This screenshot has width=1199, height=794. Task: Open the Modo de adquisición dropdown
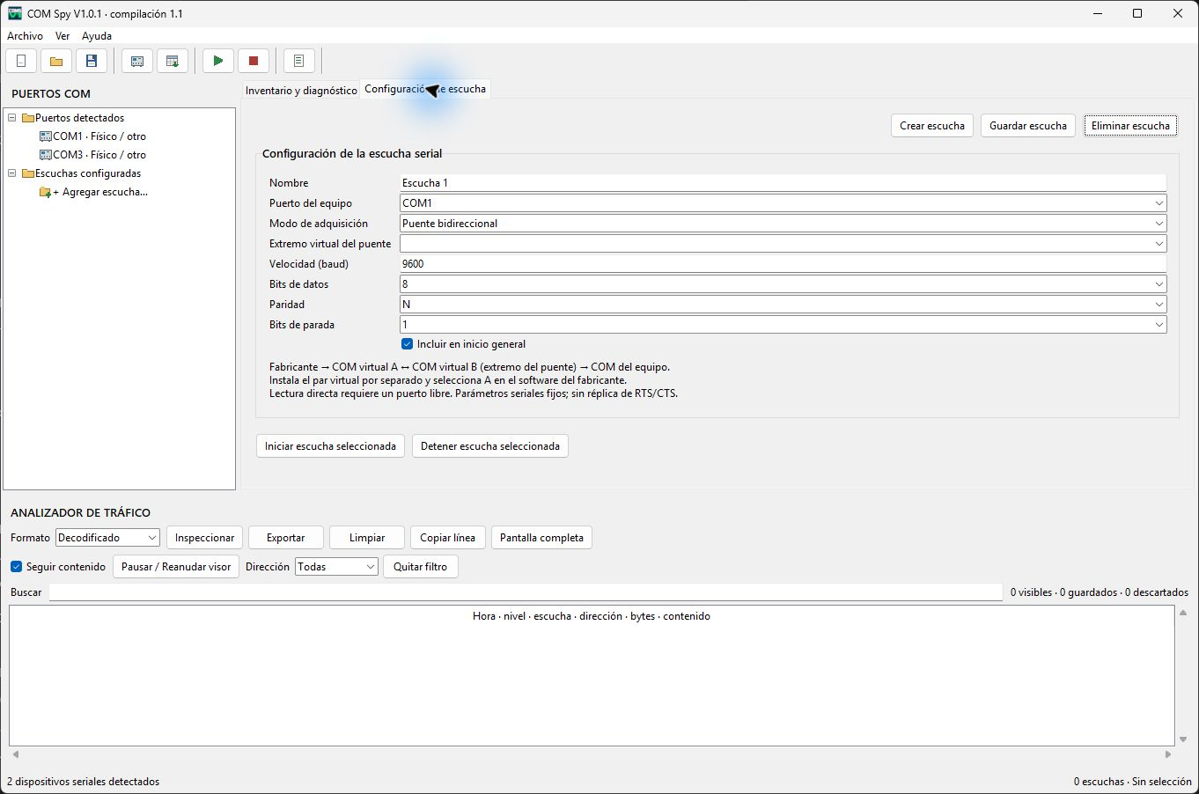click(x=783, y=224)
